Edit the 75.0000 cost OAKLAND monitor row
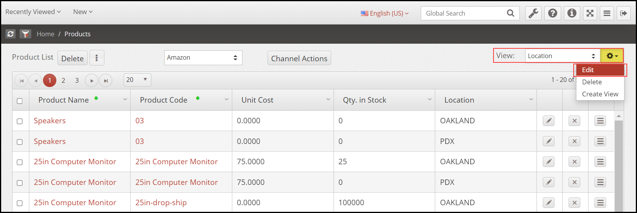 tap(549, 162)
